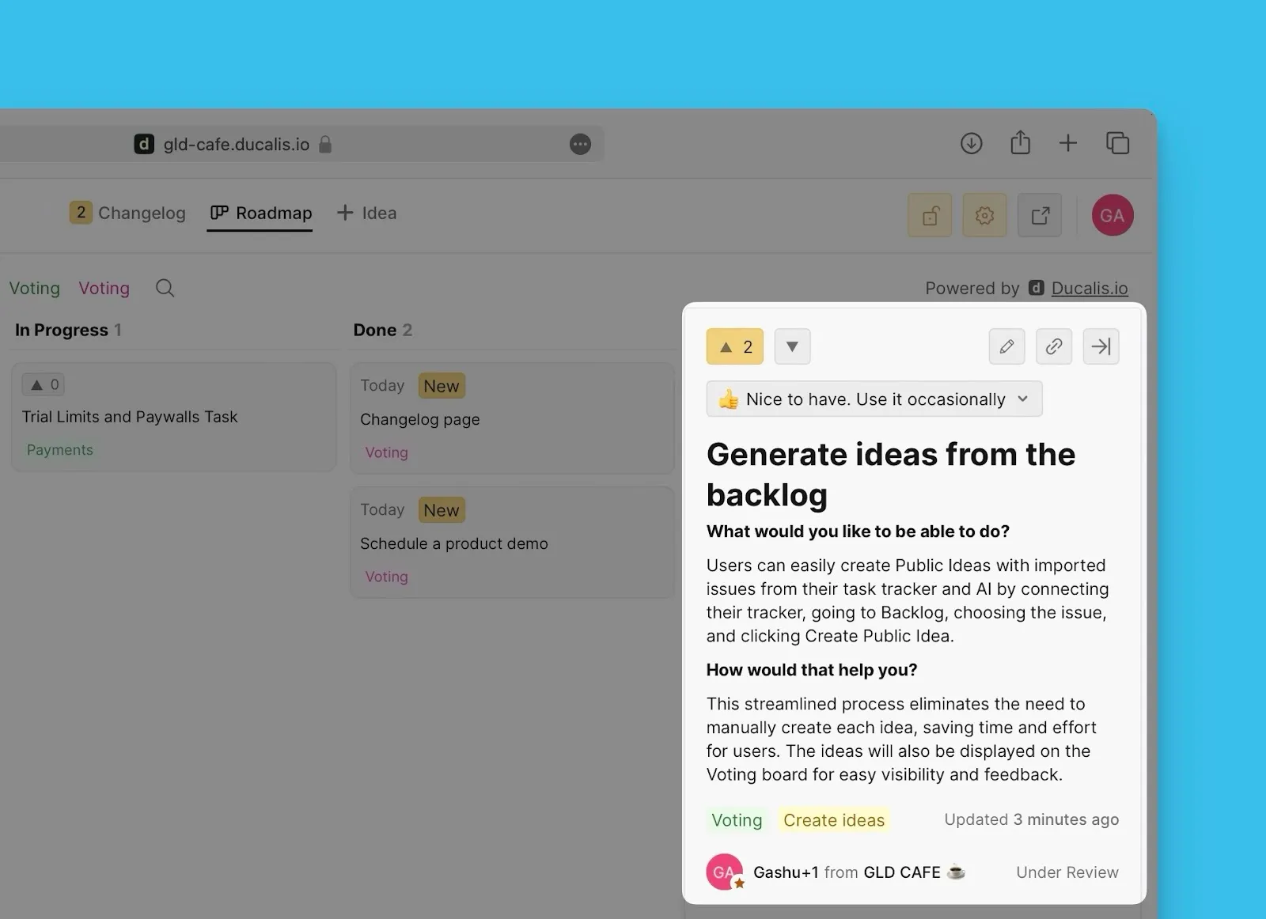Search ideas with magnifier icon

(x=165, y=288)
